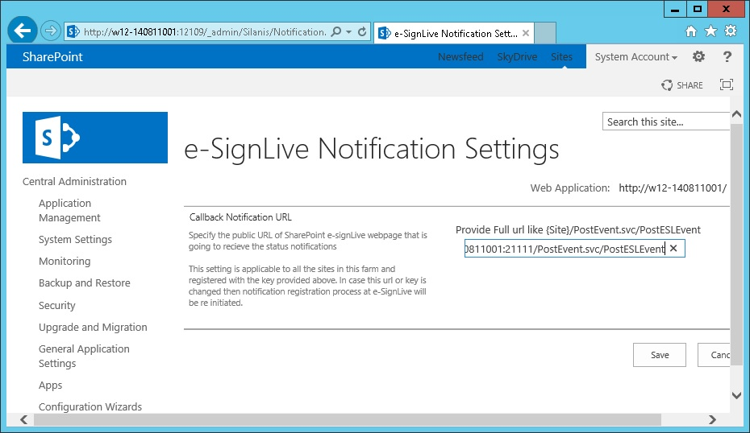Screen dimensions: 750x433
Task: Click the horizontal scrollbar right arrow
Action: [712, 419]
